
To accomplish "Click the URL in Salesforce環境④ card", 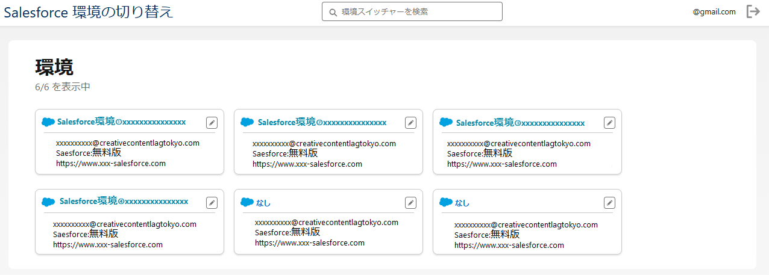I will [x=108, y=244].
